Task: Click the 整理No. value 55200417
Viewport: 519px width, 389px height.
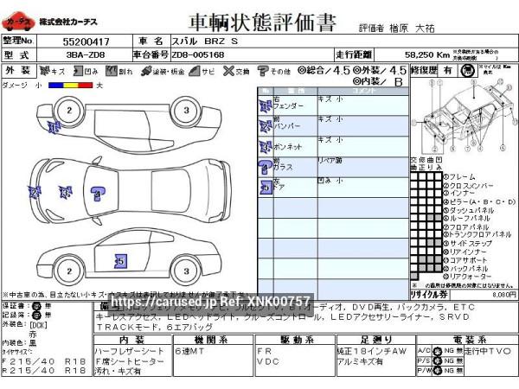Action: click(86, 41)
